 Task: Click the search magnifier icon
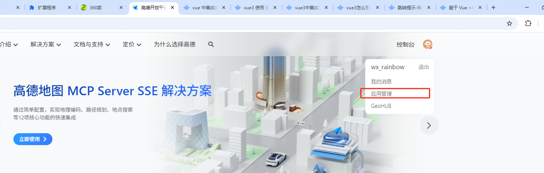[x=211, y=44]
